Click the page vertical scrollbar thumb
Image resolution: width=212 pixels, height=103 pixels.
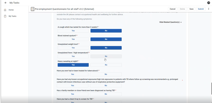point(211,89)
